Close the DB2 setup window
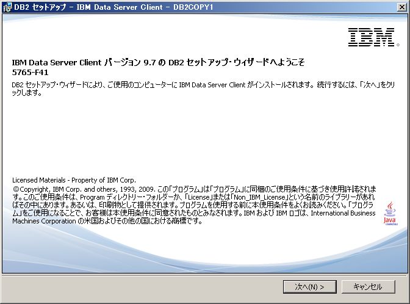 click(x=402, y=7)
